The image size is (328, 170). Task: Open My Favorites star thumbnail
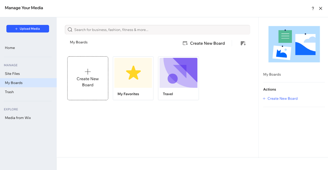(133, 73)
